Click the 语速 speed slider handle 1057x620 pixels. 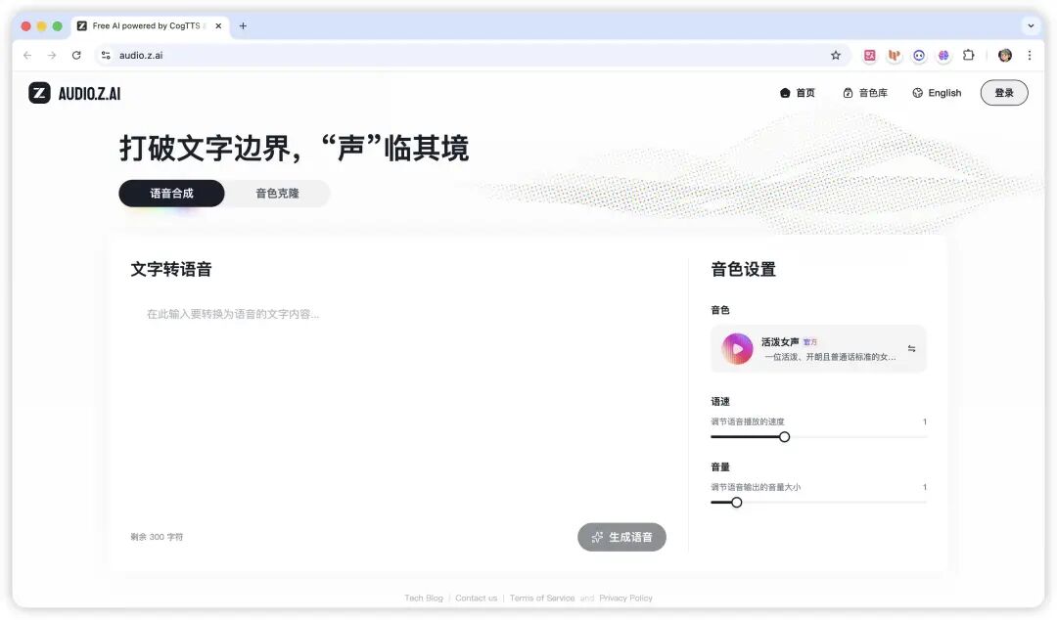pos(783,437)
